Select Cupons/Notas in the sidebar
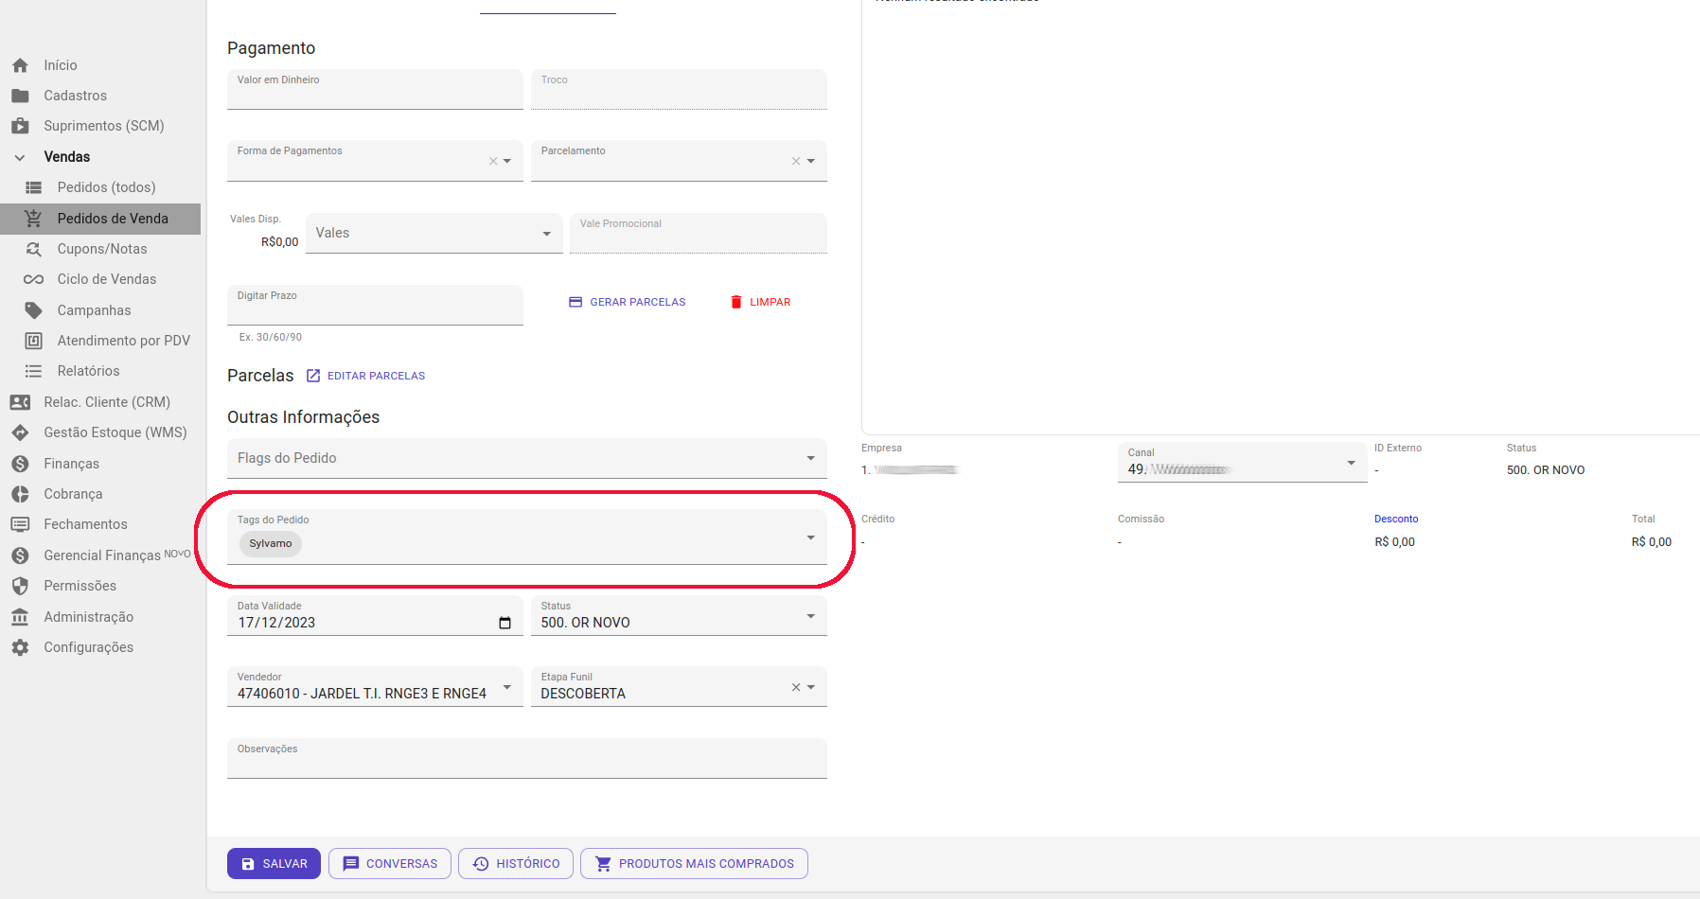Screen dimensions: 1700x899 (x=100, y=249)
